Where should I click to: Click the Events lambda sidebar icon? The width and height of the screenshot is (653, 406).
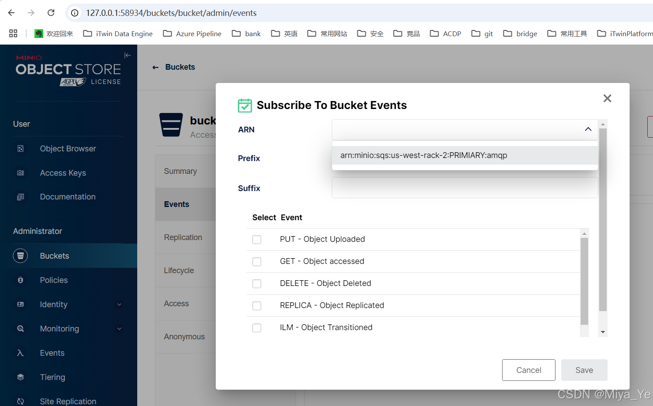coord(20,353)
